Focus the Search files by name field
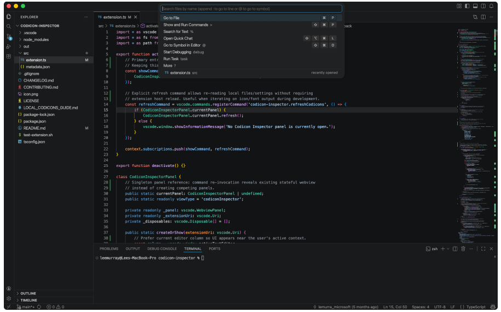501x312 pixels. [x=251, y=9]
